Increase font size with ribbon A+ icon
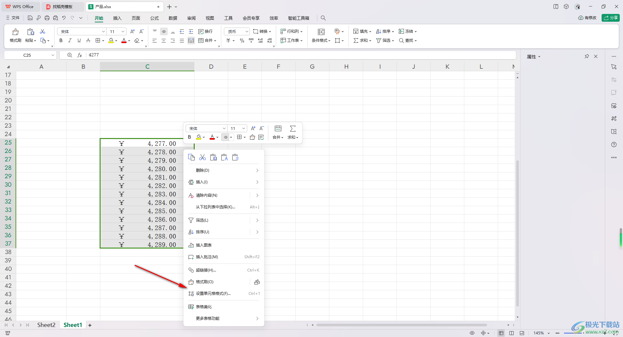623x337 pixels. pos(132,31)
